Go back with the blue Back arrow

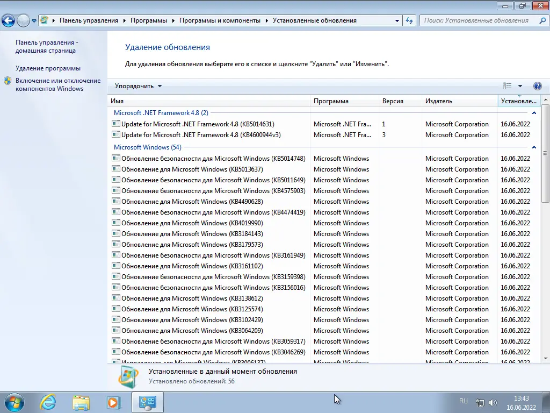pyautogui.click(x=9, y=21)
